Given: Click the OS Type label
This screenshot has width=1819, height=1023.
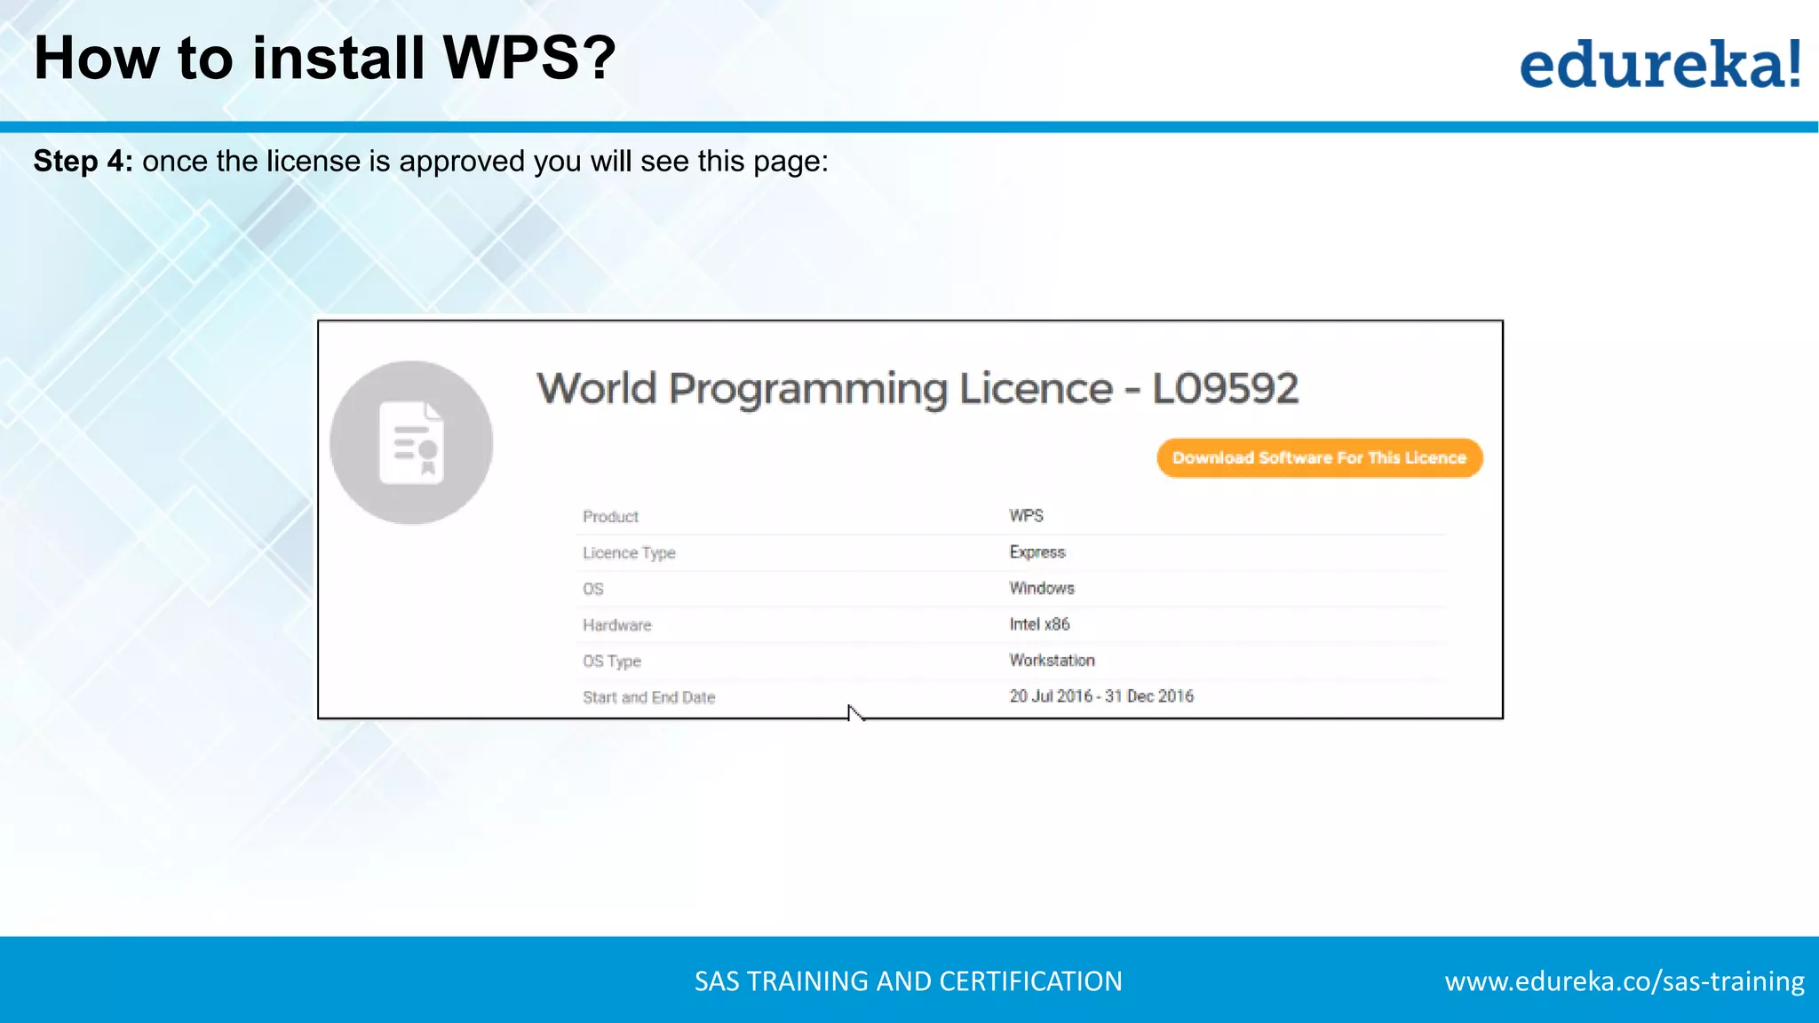Looking at the screenshot, I should [x=612, y=662].
